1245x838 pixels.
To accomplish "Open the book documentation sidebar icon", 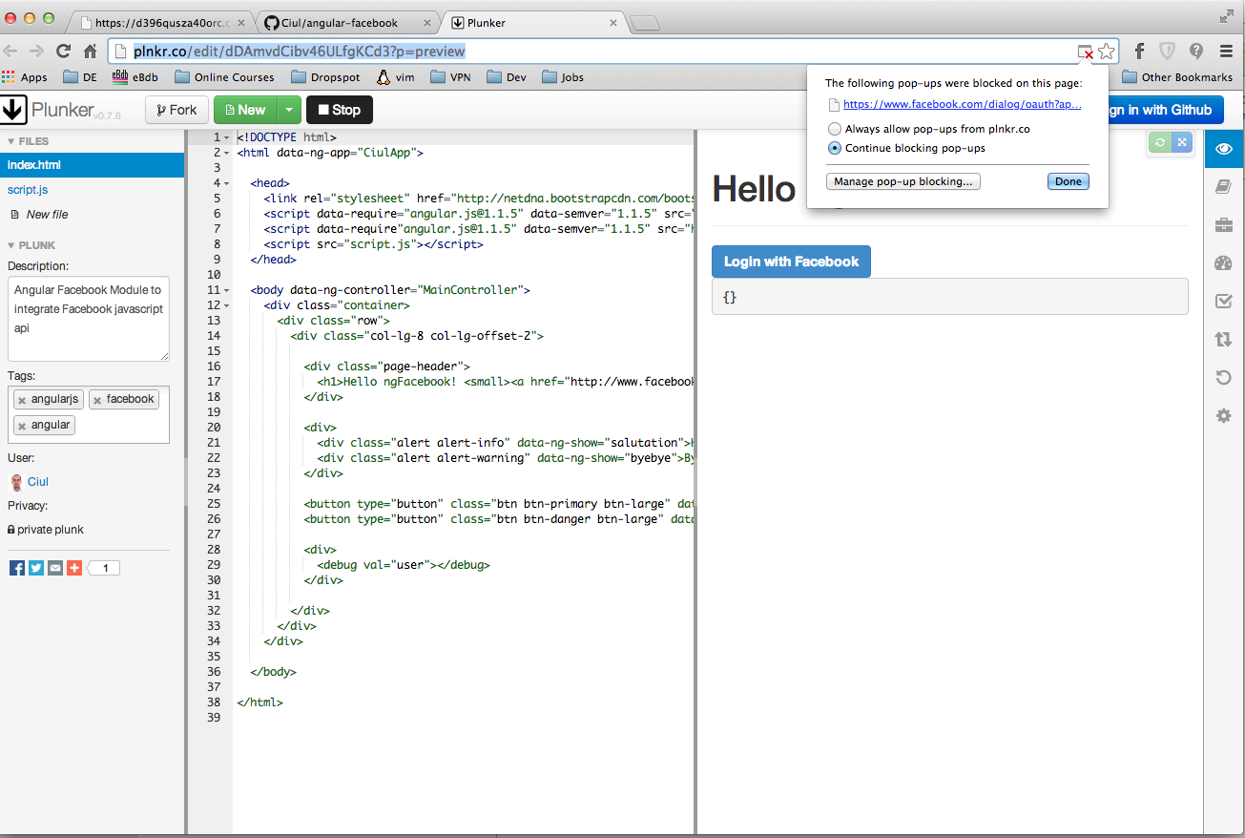I will 1224,187.
